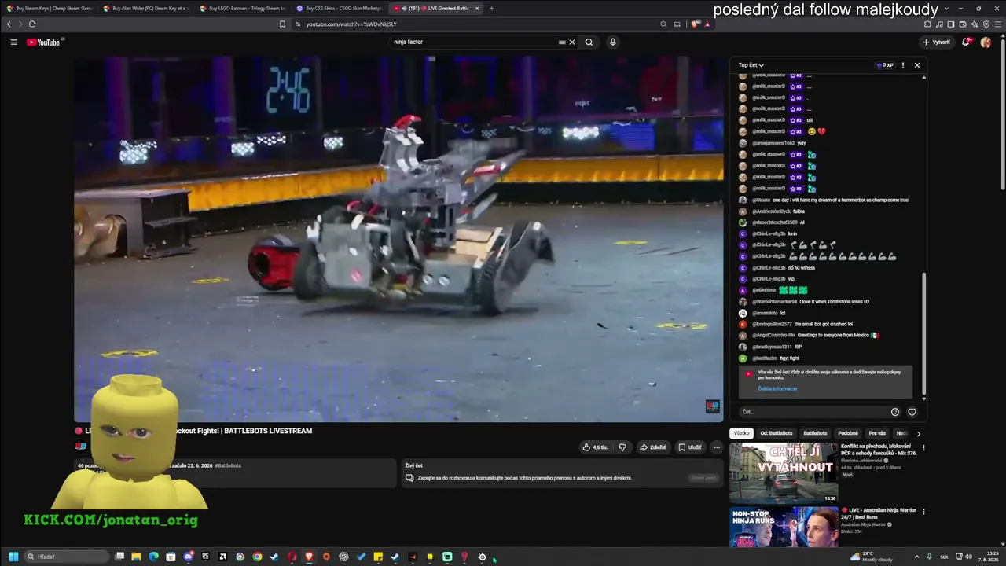Open the browser tab search dropdown
The height and width of the screenshot is (566, 1006).
coord(946,9)
